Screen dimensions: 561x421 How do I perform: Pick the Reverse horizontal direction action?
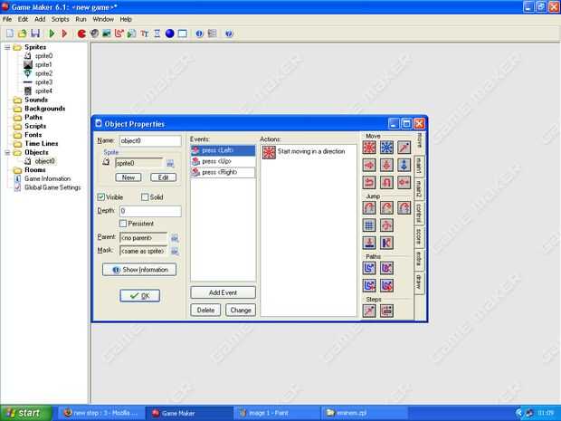(x=369, y=182)
